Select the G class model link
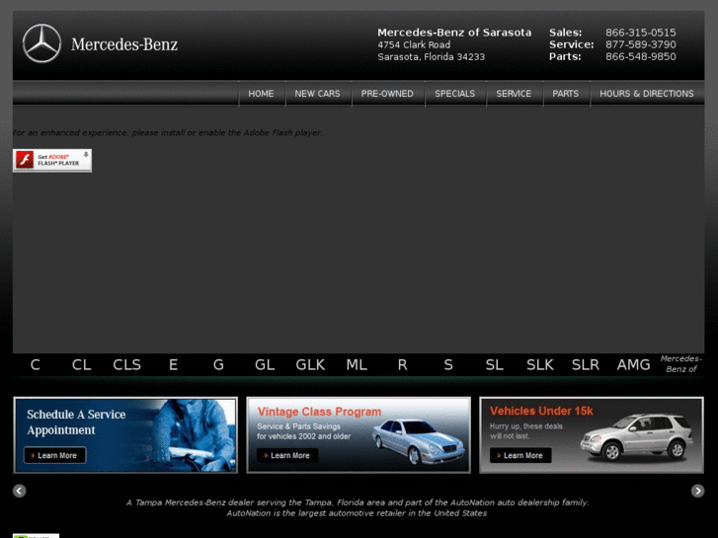718x538 pixels. pyautogui.click(x=218, y=365)
